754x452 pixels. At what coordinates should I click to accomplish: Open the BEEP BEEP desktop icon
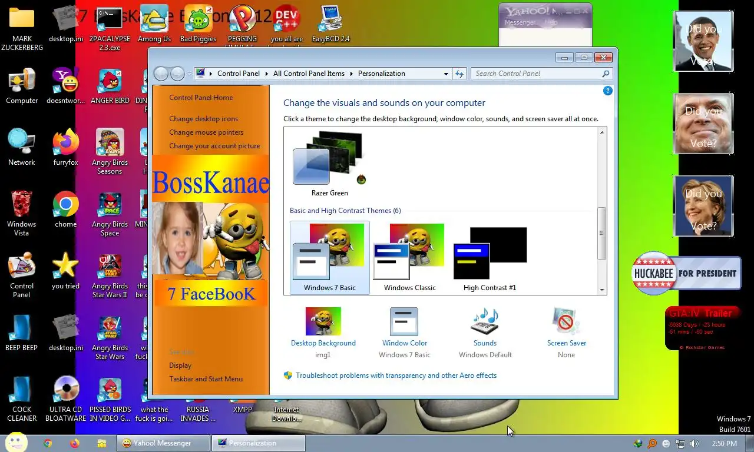(22, 334)
